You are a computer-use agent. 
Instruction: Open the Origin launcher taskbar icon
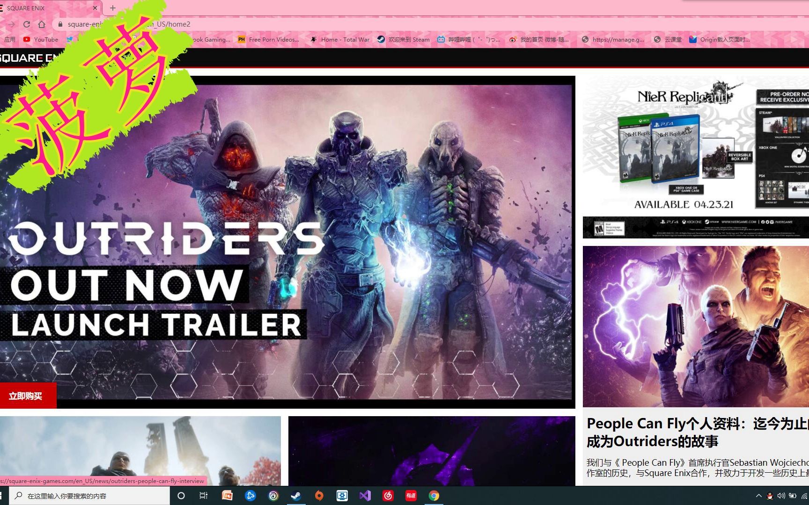(319, 496)
